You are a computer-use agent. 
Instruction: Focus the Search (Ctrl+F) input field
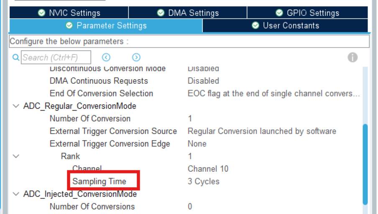click(x=56, y=57)
